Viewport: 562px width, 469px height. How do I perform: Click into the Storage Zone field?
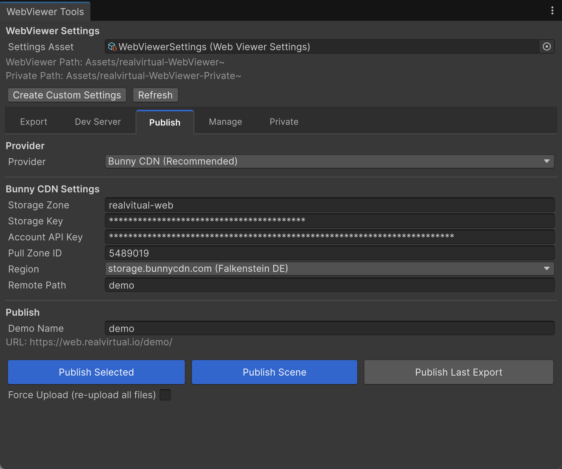pyautogui.click(x=329, y=205)
